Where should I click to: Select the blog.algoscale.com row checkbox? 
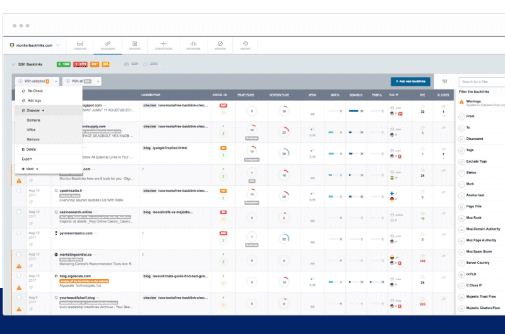point(19,276)
